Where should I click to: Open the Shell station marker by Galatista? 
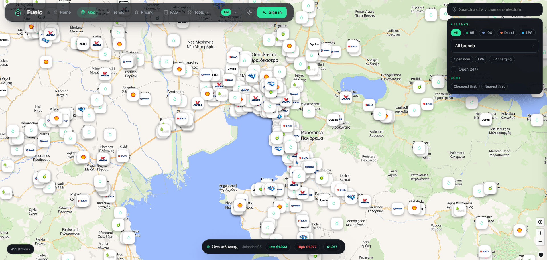click(x=414, y=208)
